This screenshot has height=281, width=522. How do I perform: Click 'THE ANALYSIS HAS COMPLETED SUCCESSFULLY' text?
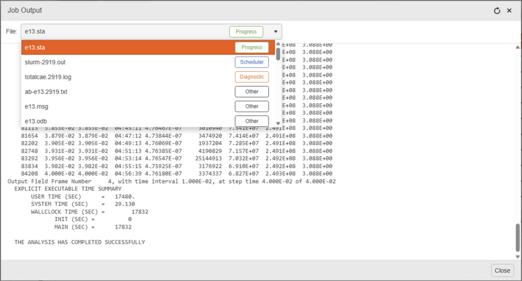(80, 242)
